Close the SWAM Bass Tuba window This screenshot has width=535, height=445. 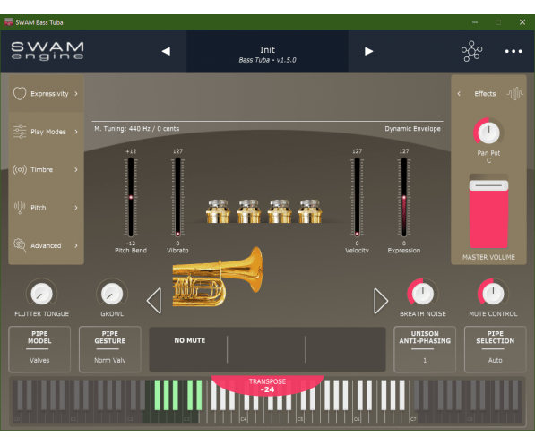tap(522, 22)
